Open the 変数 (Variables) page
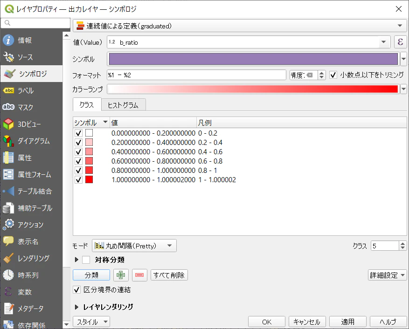Image resolution: width=409 pixels, height=329 pixels. pos(31,292)
